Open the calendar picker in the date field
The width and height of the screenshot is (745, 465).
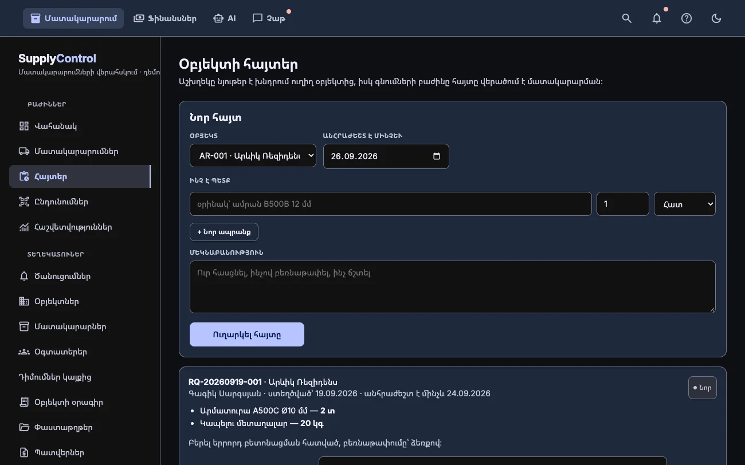(x=437, y=156)
